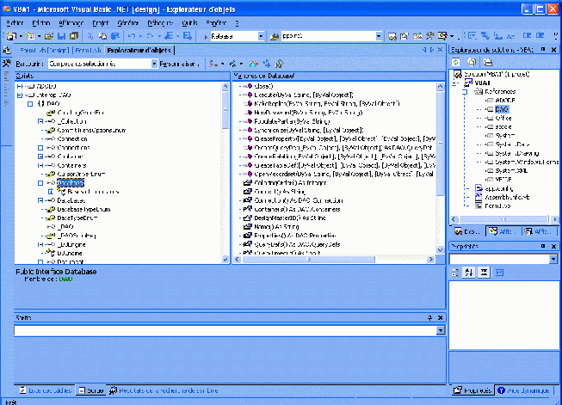Viewport: 562px width, 405px height.
Task: Open the Sortie output source dropdown
Action: [441, 330]
